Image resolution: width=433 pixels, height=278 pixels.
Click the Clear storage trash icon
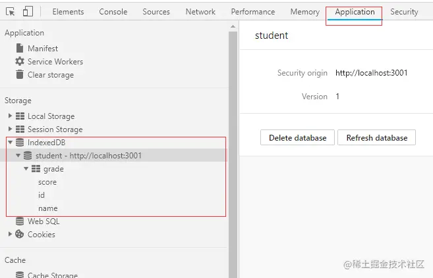pyautogui.click(x=20, y=74)
